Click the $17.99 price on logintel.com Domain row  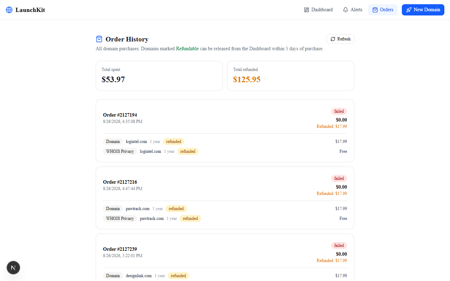341,142
